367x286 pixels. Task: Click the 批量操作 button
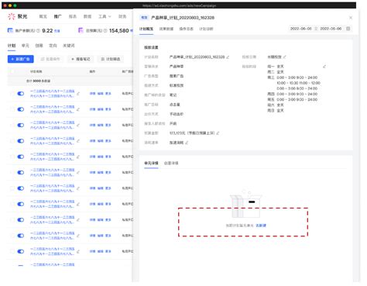50,59
